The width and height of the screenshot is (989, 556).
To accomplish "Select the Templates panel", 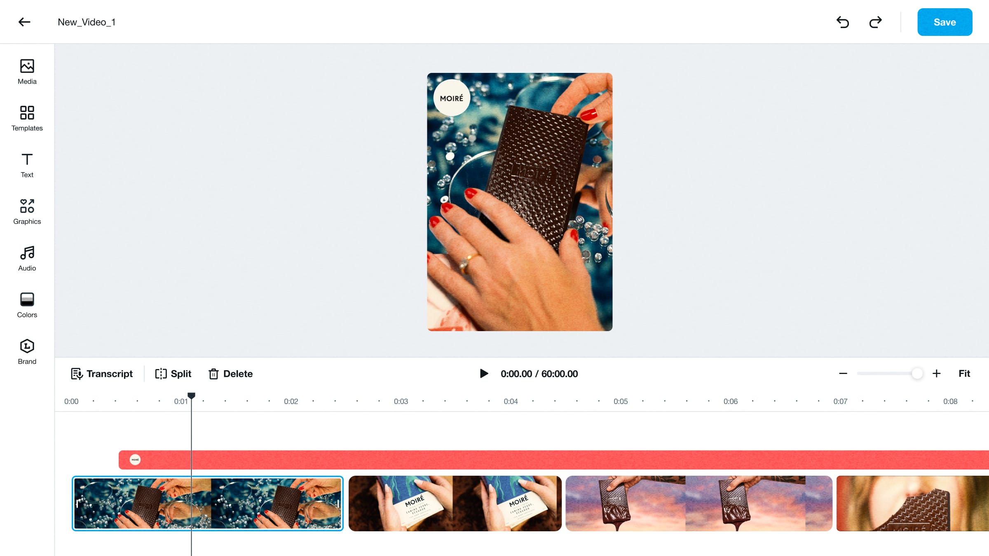I will pos(26,118).
